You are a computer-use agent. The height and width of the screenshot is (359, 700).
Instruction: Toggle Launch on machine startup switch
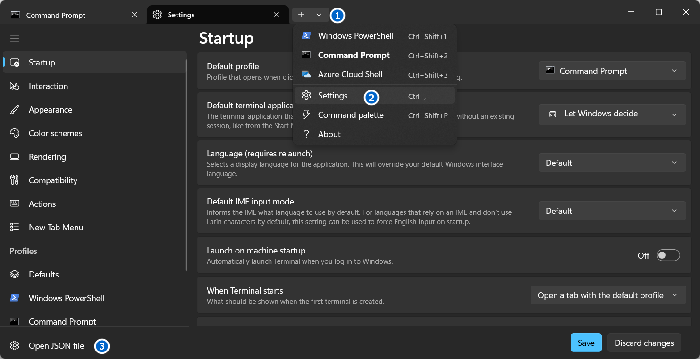668,255
